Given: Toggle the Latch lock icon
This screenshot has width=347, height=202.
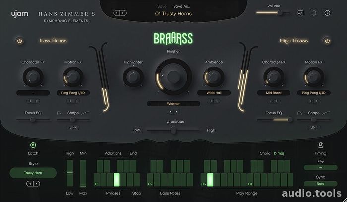Looking at the screenshot, I should click(33, 145).
